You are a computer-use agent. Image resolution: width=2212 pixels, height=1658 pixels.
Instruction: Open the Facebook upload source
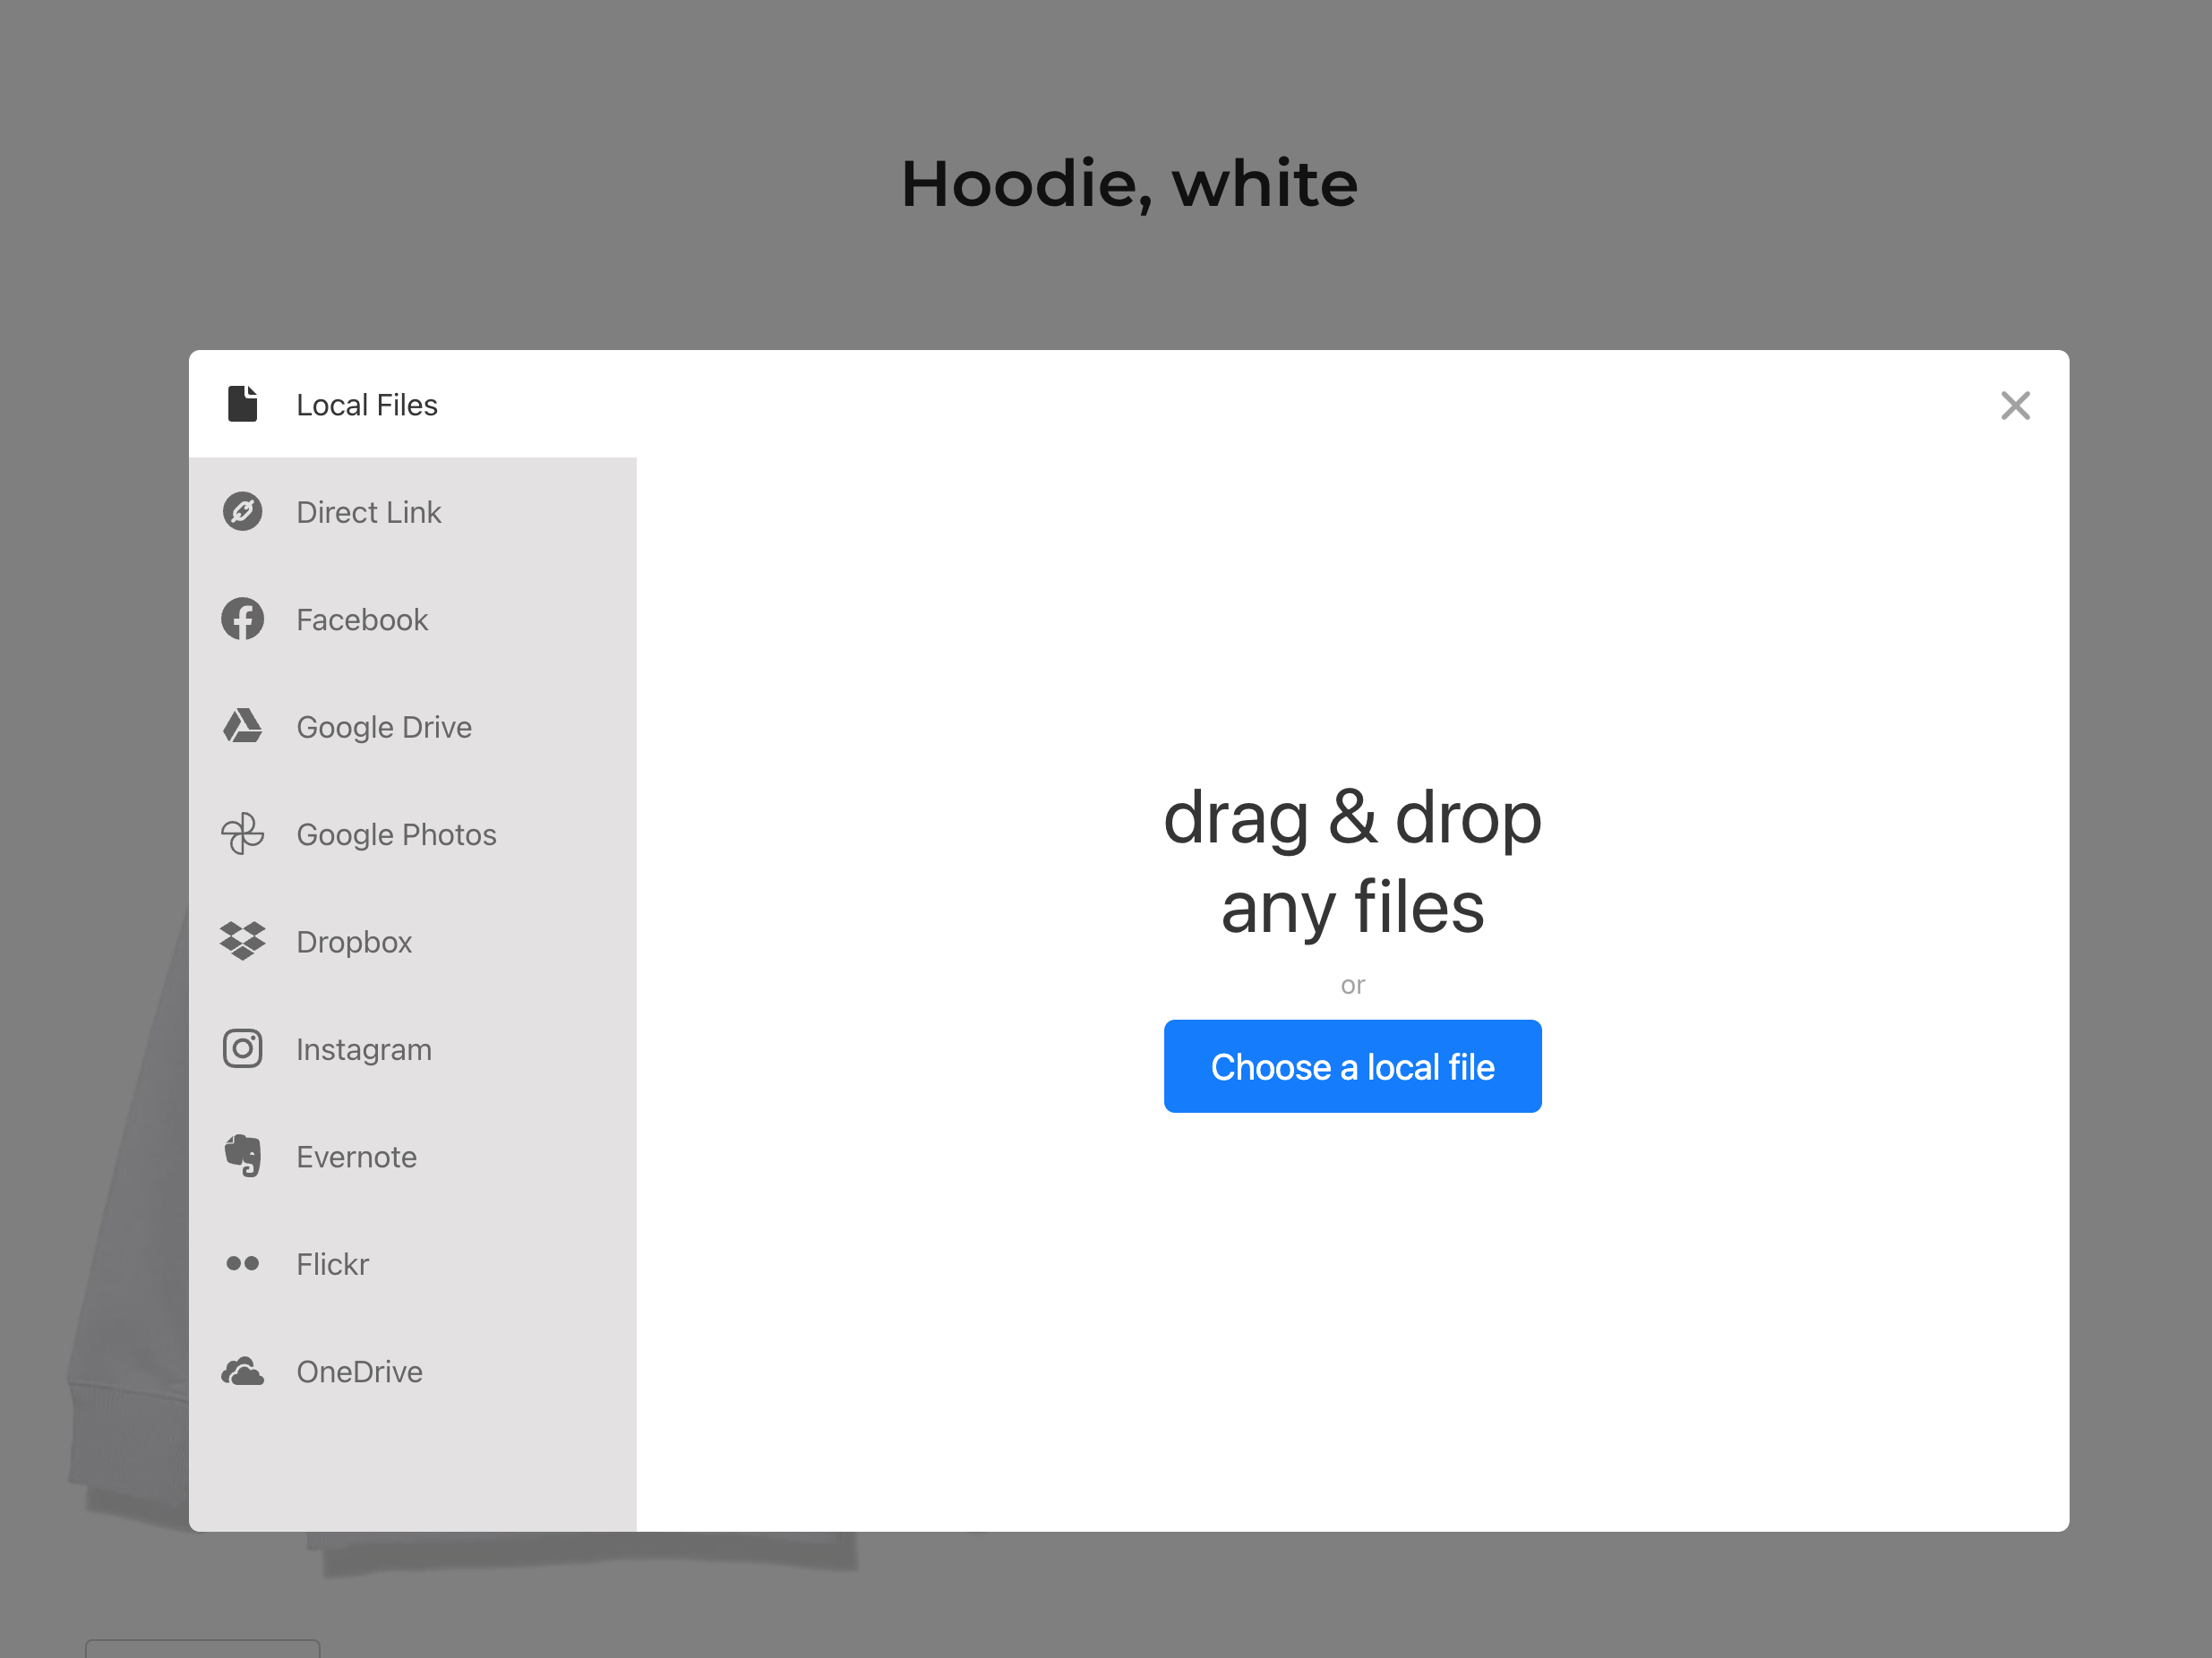(362, 620)
